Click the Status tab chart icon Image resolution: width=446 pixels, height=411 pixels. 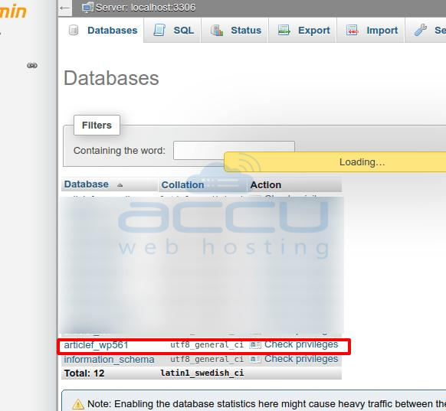217,30
